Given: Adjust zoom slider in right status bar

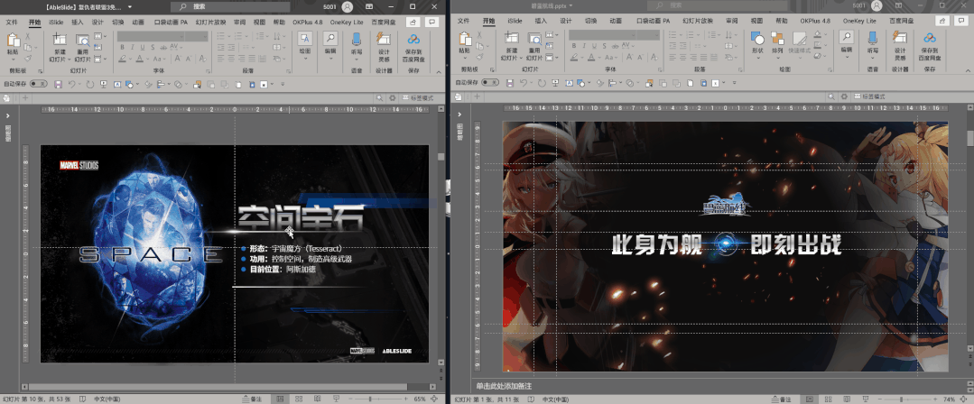Looking at the screenshot, I should (902, 399).
